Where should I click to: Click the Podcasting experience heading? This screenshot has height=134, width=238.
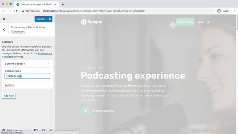[x=133, y=76]
